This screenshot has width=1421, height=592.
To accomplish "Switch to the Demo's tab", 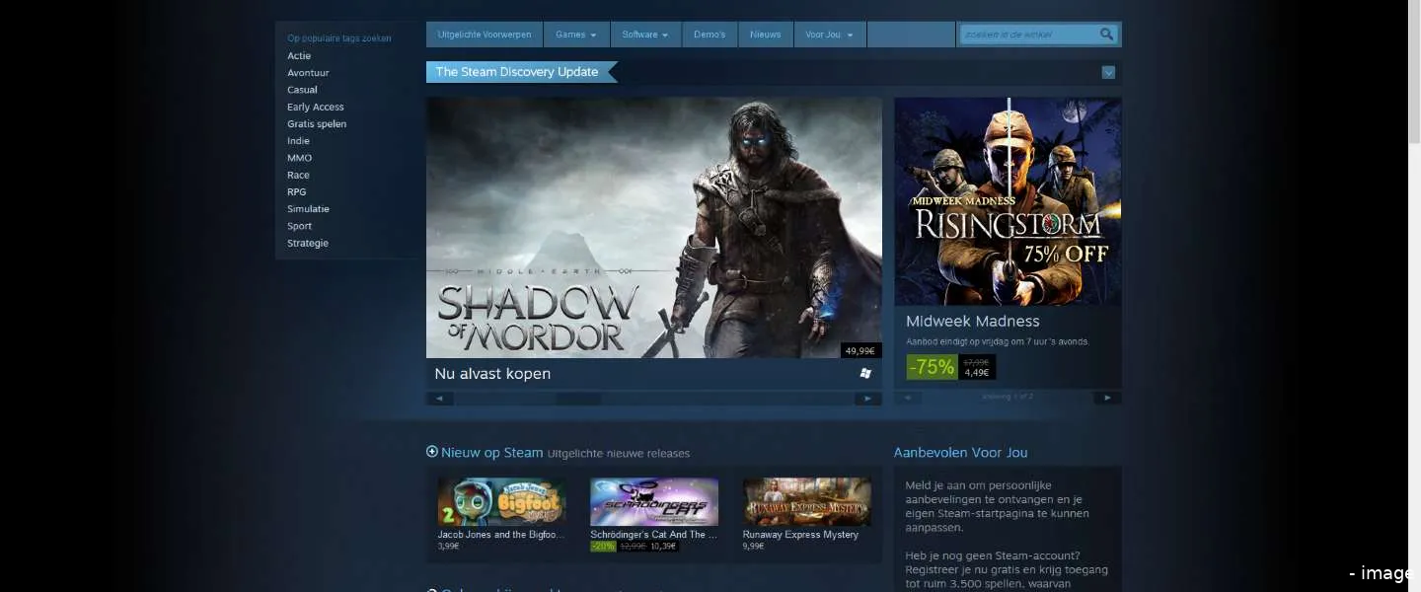I will [709, 35].
